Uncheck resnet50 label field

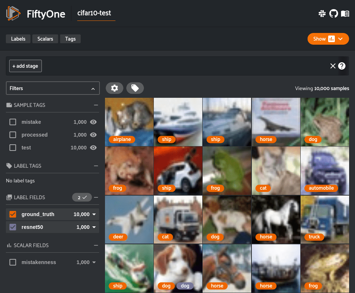point(13,227)
